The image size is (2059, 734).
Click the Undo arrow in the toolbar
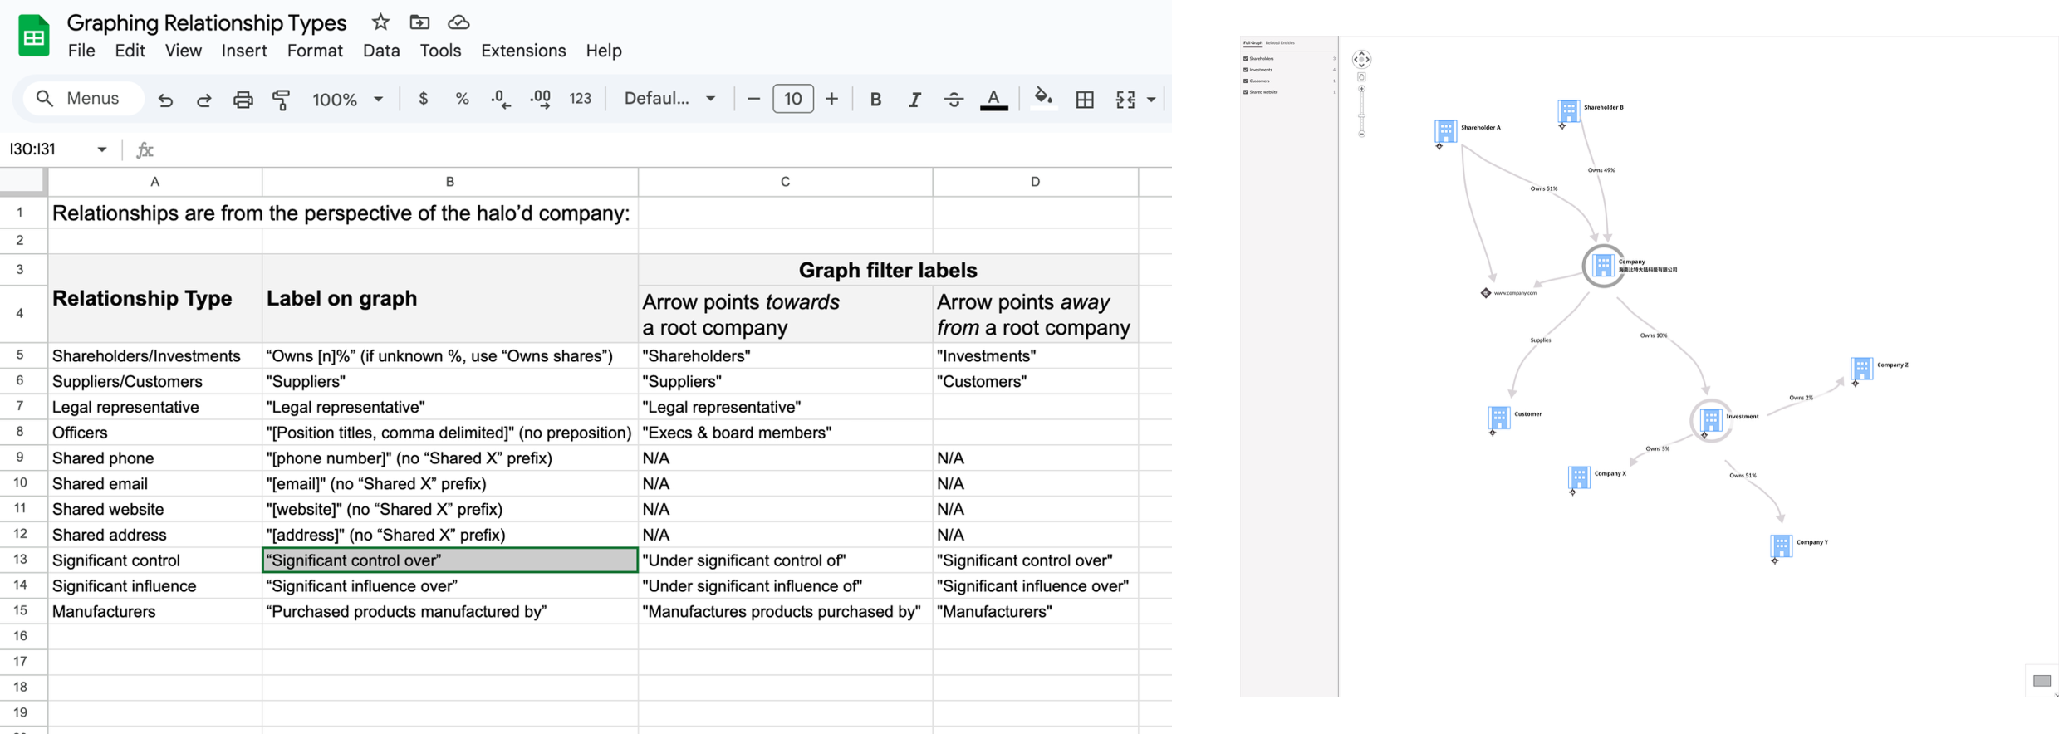coord(165,100)
